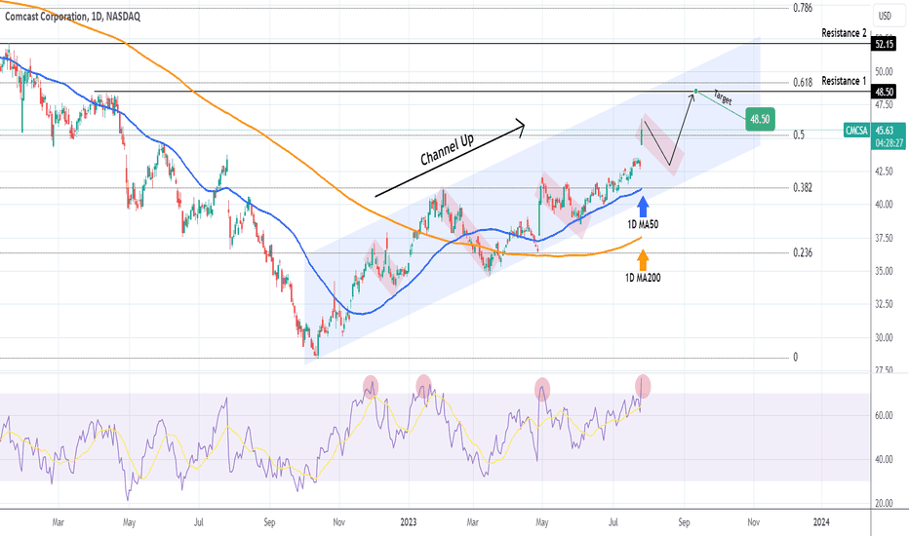Click the 1D MA50 label

(643, 224)
